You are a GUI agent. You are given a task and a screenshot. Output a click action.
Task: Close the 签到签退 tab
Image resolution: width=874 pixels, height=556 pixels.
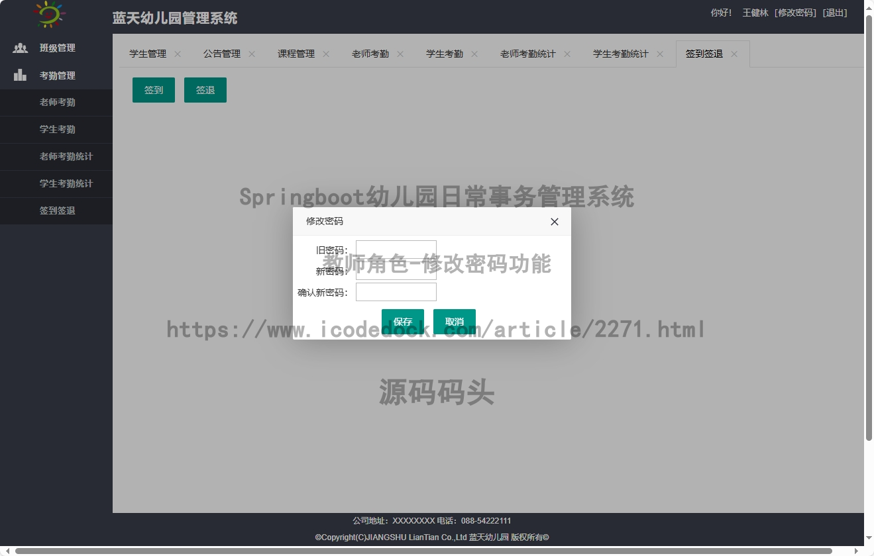coord(734,54)
